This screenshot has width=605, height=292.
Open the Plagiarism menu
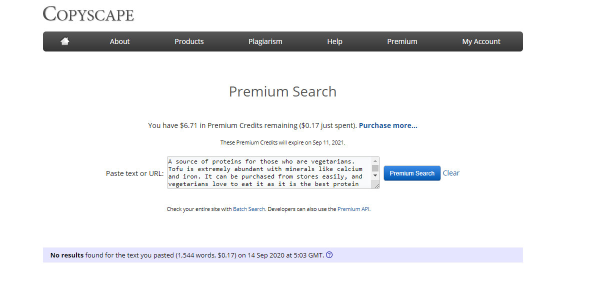[x=265, y=41]
